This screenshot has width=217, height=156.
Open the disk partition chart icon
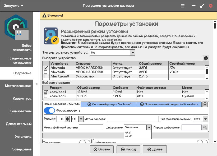[206, 58]
